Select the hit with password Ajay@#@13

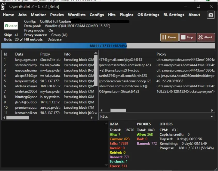pyautogui.click(x=157, y=60)
